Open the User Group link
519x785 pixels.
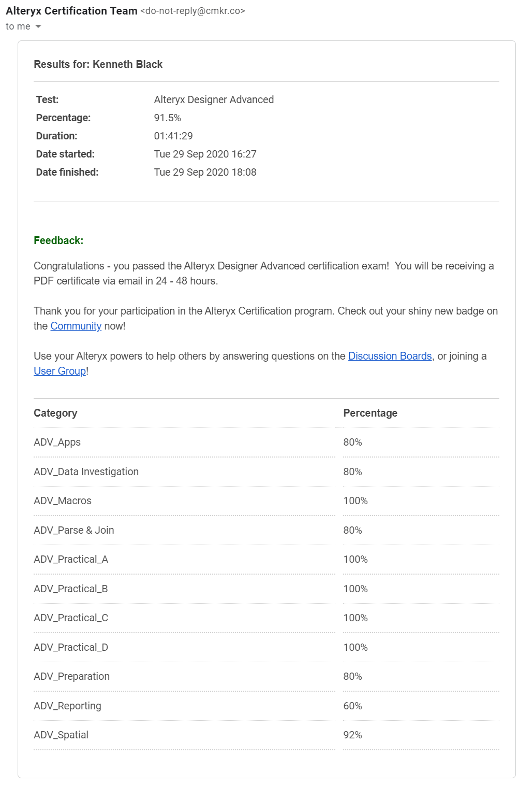[60, 371]
